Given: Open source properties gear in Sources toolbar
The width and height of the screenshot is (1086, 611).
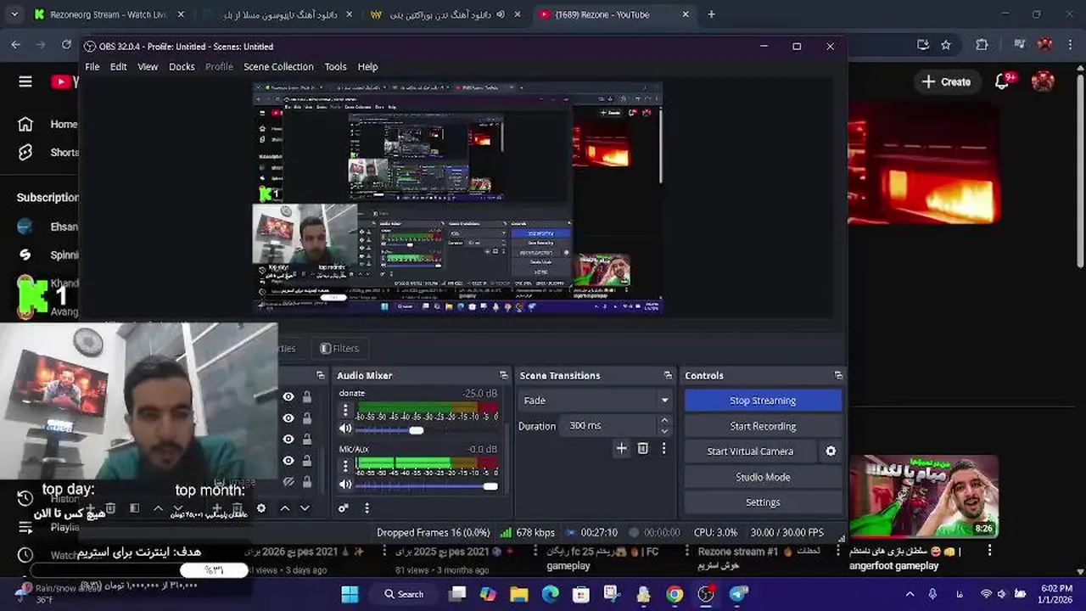Looking at the screenshot, I should [261, 508].
